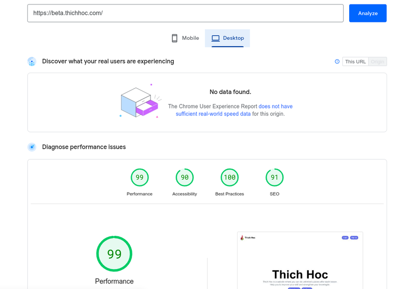Select the This URL toggle

(x=355, y=62)
